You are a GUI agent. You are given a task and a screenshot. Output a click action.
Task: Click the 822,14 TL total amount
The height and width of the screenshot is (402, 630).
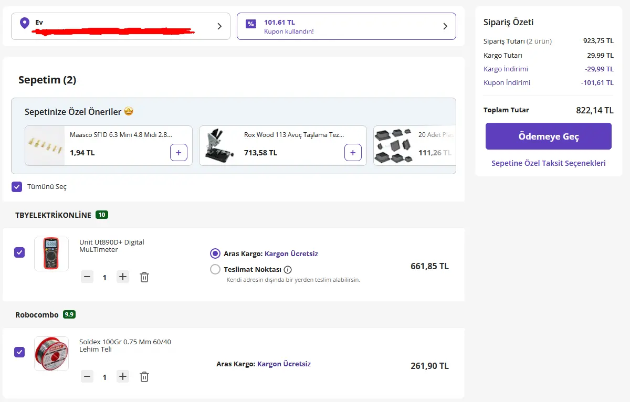pos(595,110)
